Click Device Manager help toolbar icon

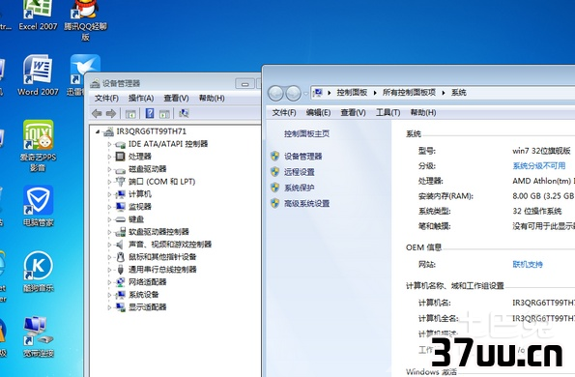pos(150,113)
